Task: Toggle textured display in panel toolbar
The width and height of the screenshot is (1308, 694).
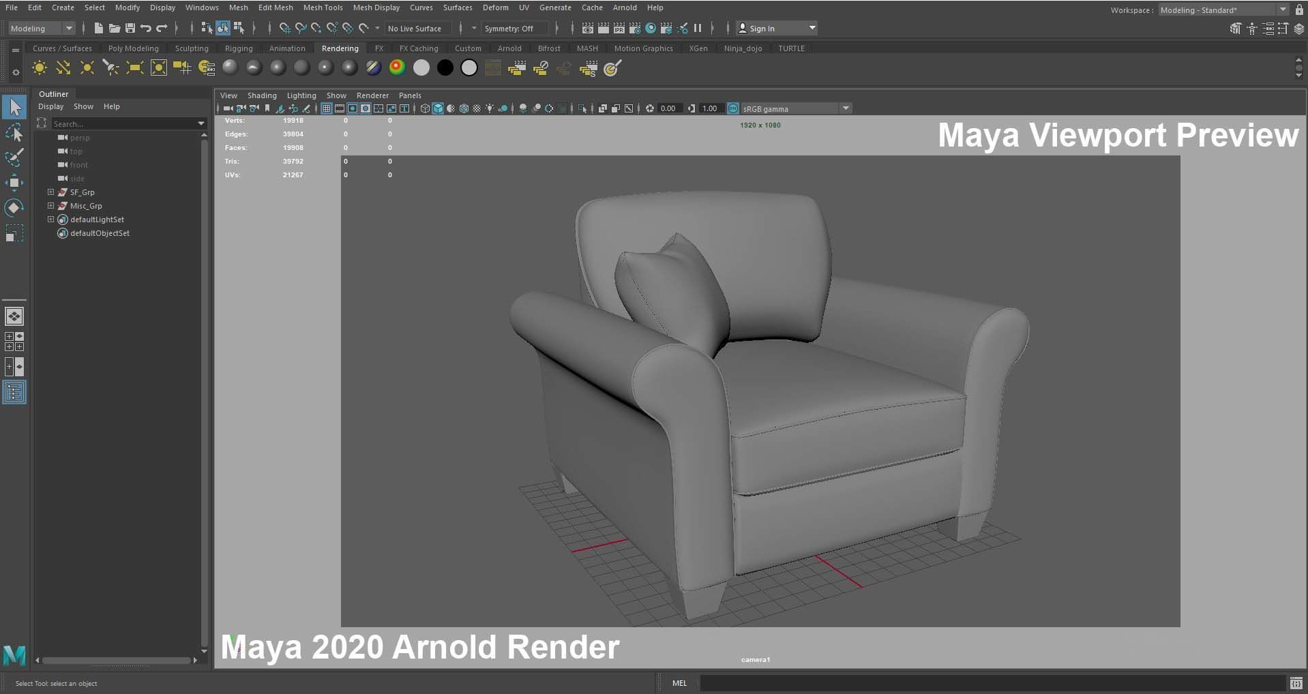Action: [x=477, y=108]
